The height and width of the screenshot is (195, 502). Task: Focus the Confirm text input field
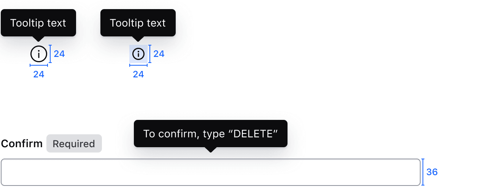coord(211,172)
